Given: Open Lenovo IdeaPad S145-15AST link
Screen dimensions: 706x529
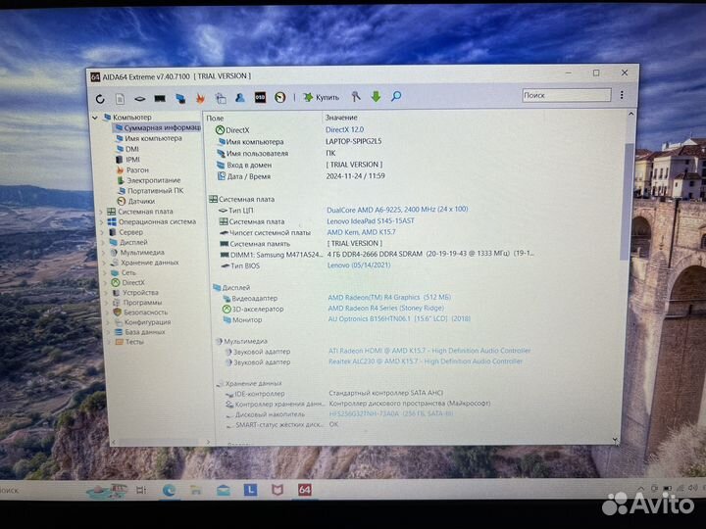Looking at the screenshot, I should 370,220.
